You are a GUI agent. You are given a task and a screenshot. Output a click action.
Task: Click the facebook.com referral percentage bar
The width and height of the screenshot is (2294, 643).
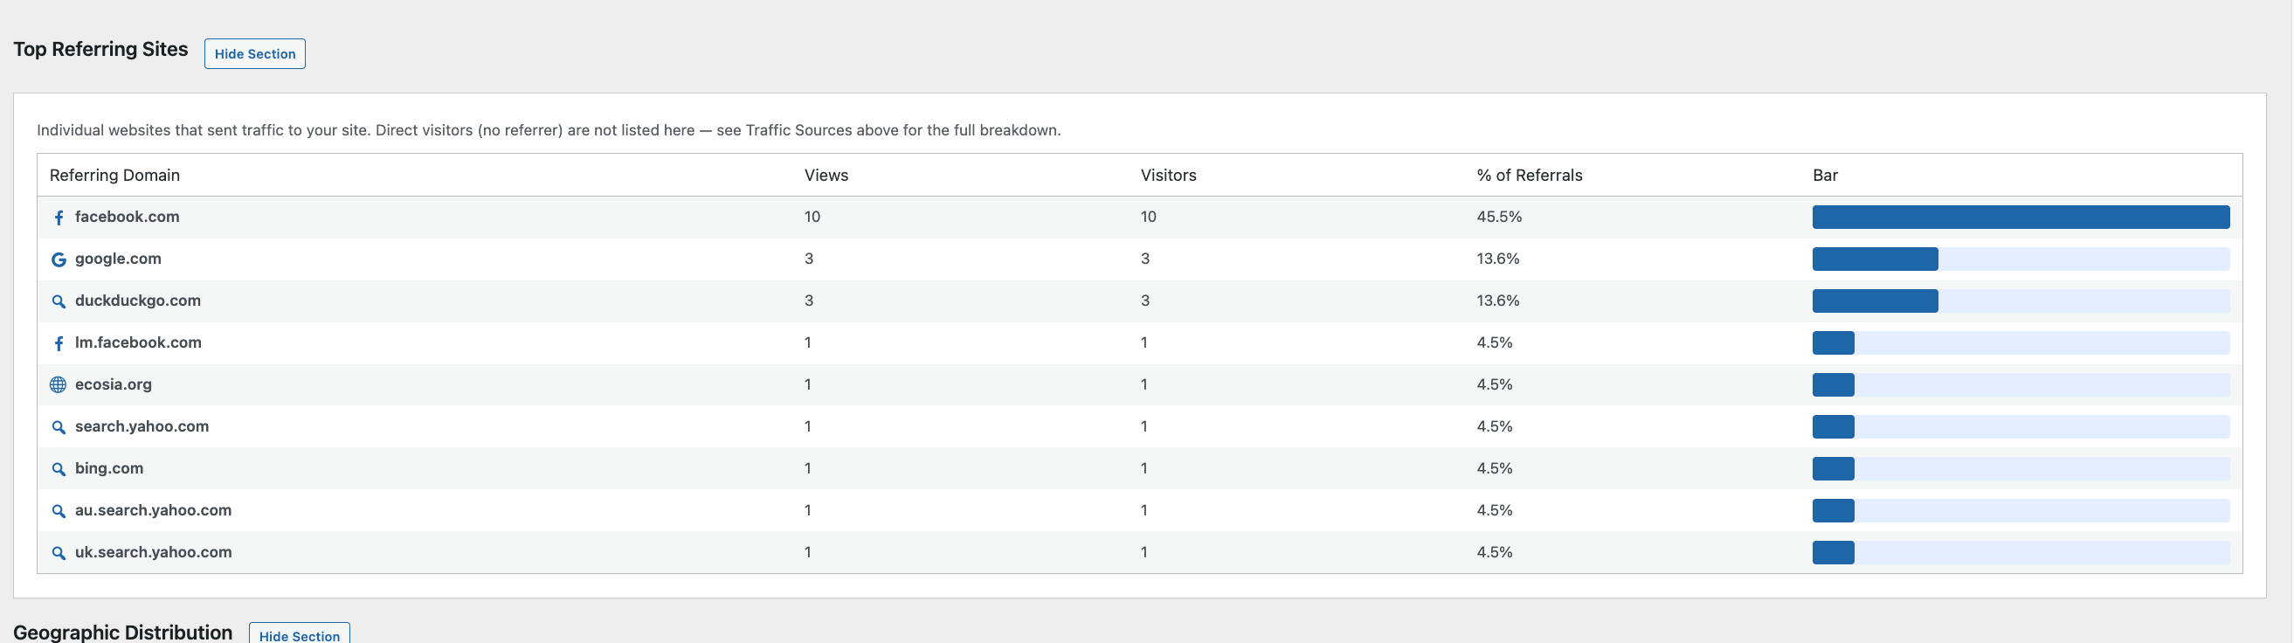(2021, 218)
